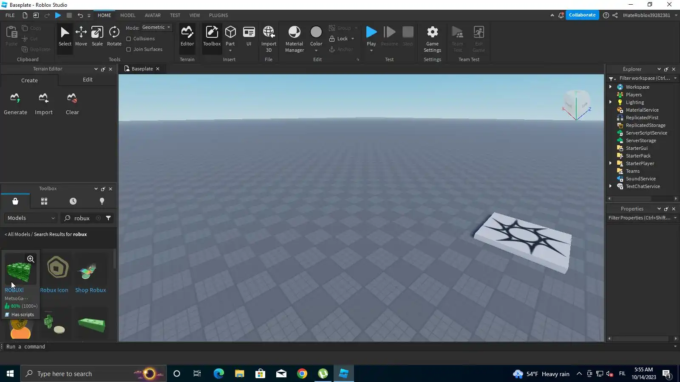Screen dimensions: 680x382
Task: Select the Rotate tool
Action: tap(114, 36)
